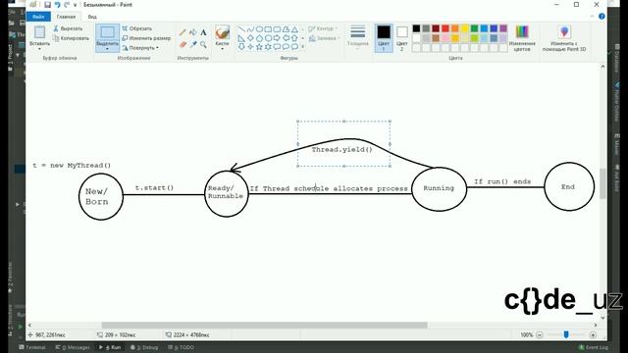Click the Brushes (Кисти) icon
The height and width of the screenshot is (353, 628).
(x=222, y=32)
